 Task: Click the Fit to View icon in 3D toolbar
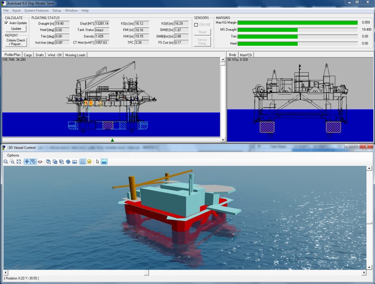18,161
